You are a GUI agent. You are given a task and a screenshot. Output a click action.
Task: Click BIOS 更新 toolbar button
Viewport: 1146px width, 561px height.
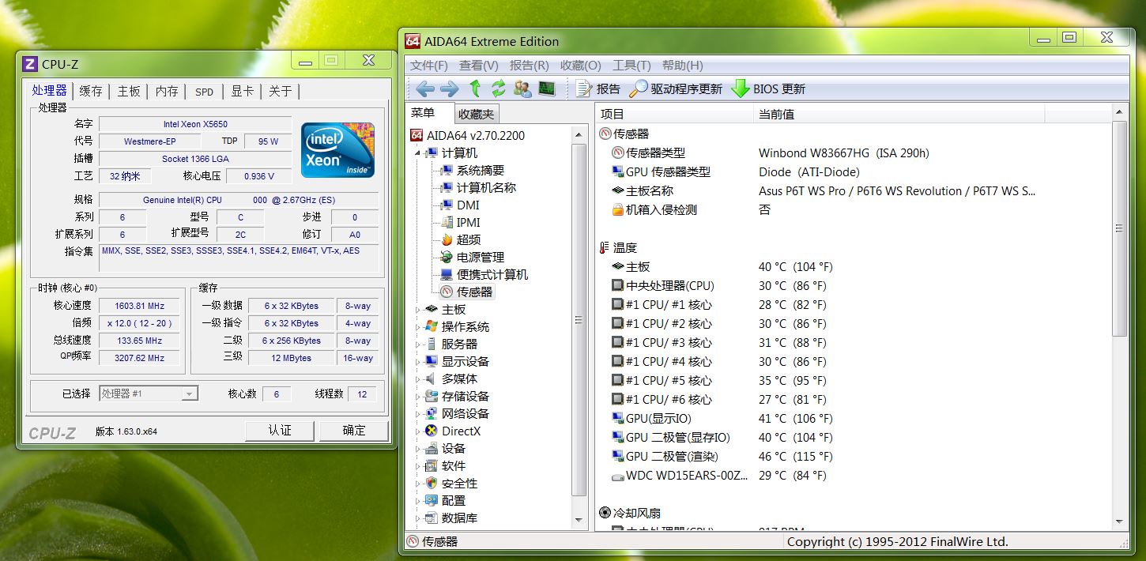[x=768, y=88]
